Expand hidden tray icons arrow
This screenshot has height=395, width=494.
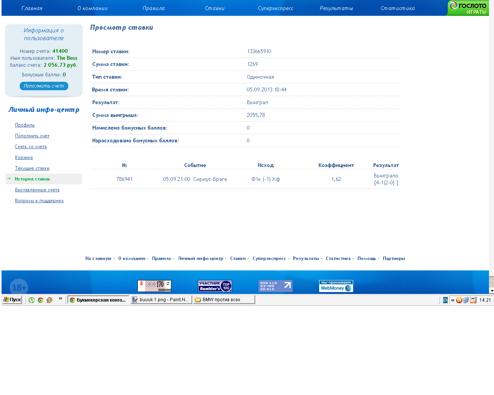click(x=453, y=300)
